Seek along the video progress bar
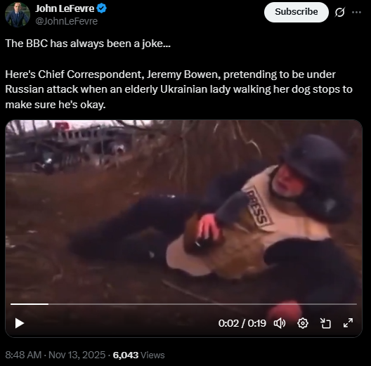 coord(183,304)
